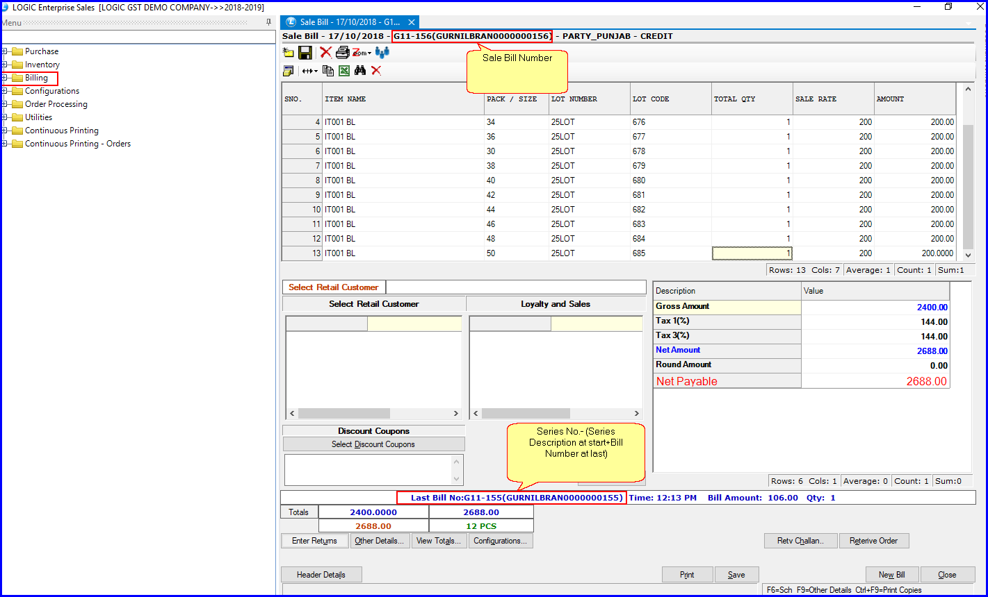The image size is (988, 597).
Task: Click the discount coupons text box
Action: [373, 470]
